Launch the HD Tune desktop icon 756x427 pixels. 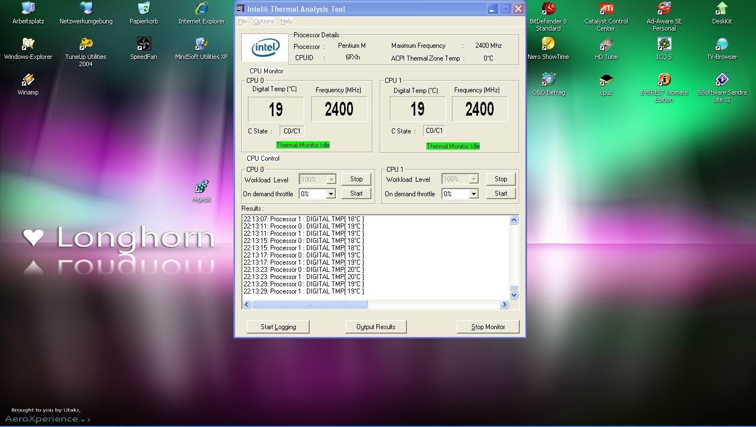606,49
